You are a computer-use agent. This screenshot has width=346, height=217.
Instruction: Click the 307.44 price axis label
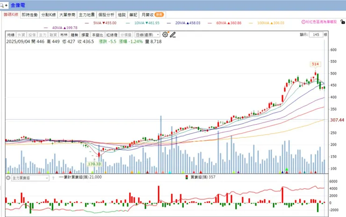pos(337,120)
